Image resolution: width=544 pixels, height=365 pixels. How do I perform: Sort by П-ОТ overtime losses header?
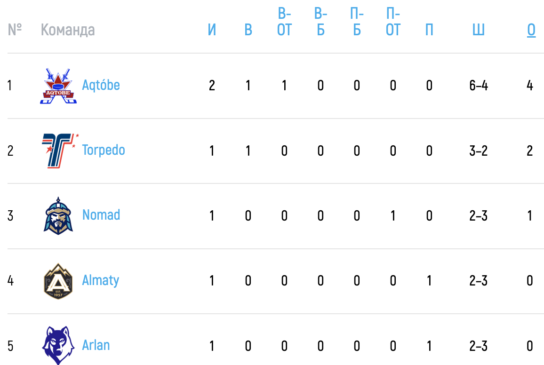(x=393, y=22)
